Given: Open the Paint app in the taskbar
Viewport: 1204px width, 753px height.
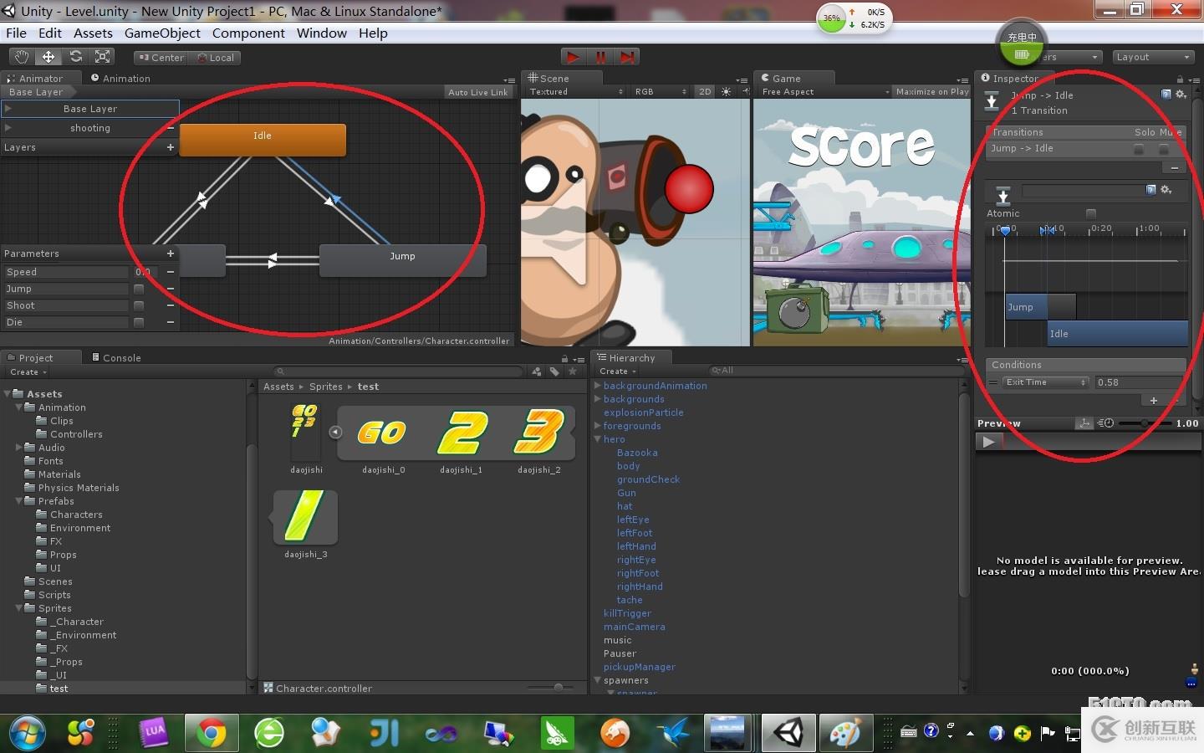Looking at the screenshot, I should 844,733.
